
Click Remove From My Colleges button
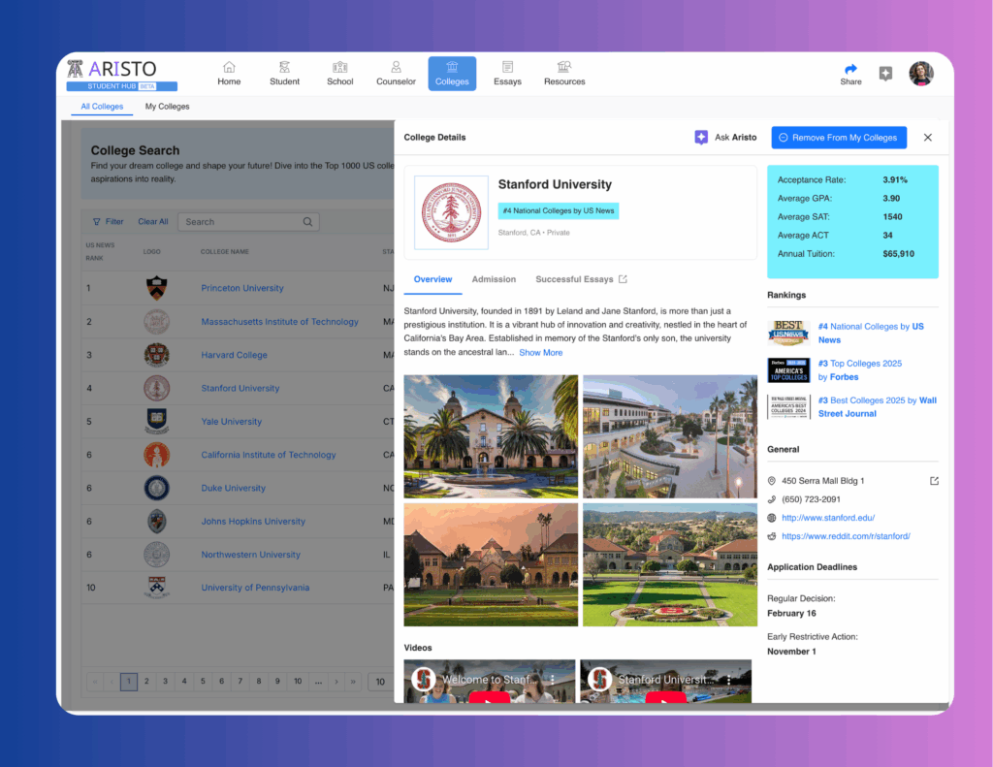[x=839, y=138]
